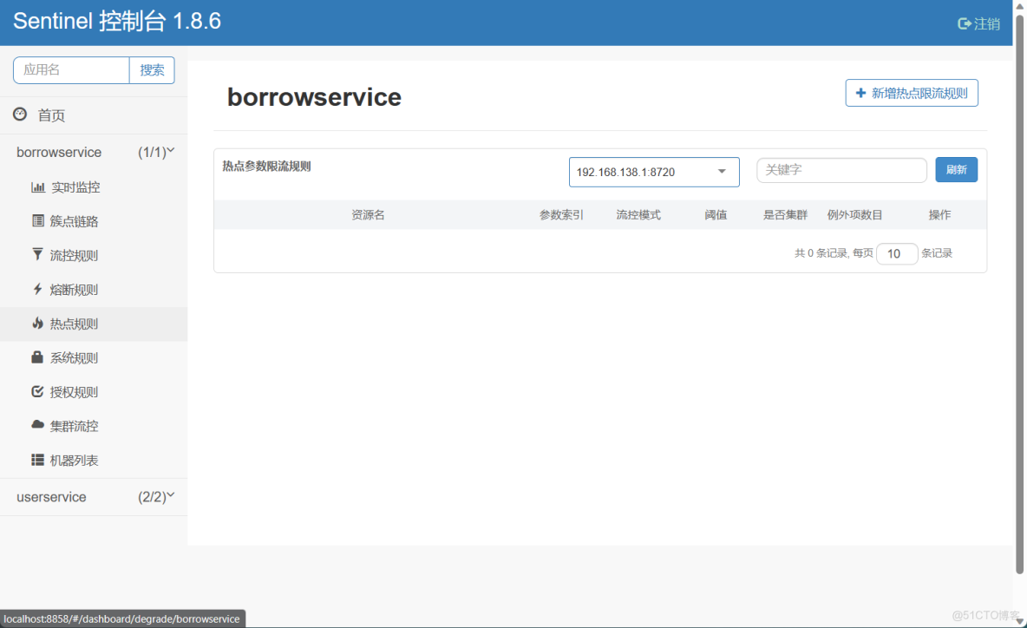Open 流控规则 via the funnel icon
Image resolution: width=1027 pixels, height=628 pixels.
38,254
